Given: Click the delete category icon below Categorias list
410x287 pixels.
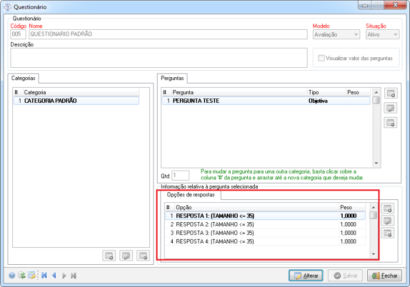Looking at the screenshot, I should (142, 255).
